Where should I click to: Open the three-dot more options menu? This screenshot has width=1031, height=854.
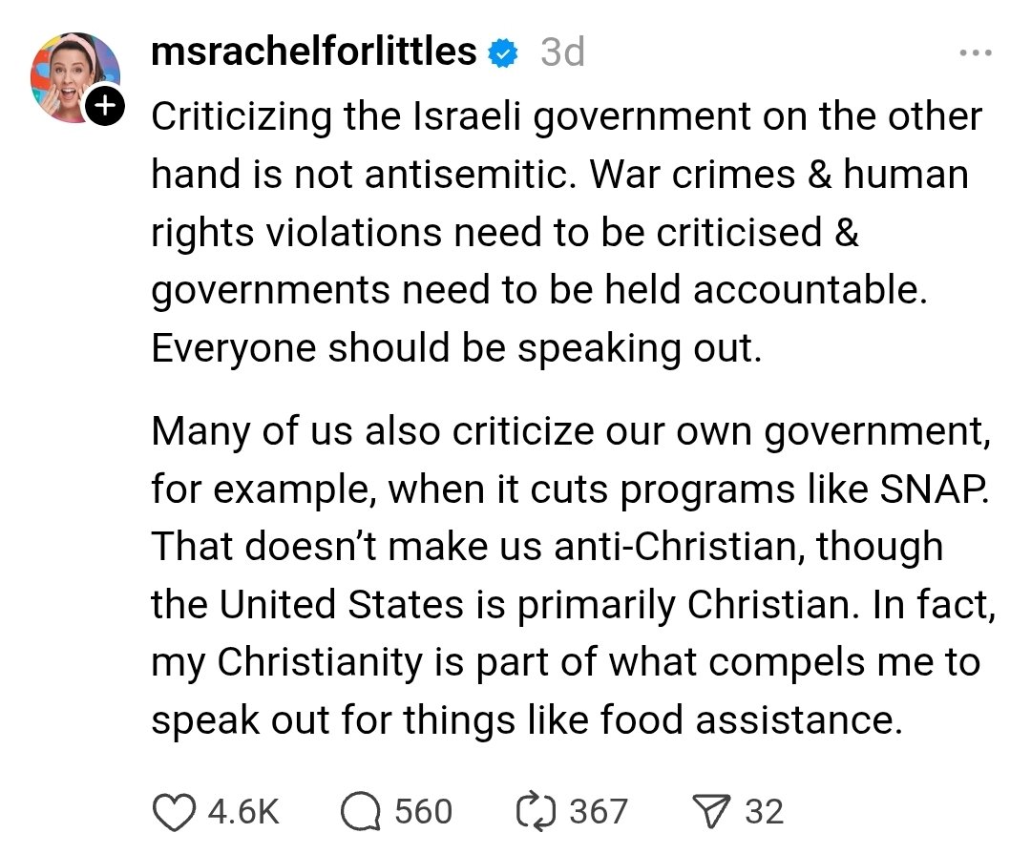(x=975, y=52)
